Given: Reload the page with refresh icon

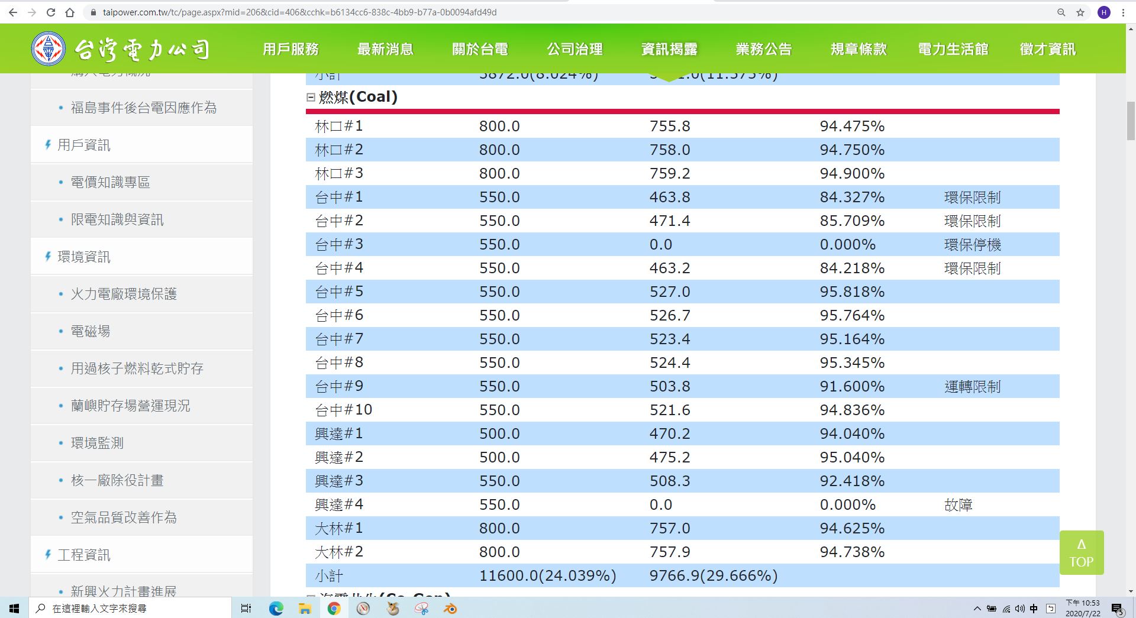Looking at the screenshot, I should pos(51,12).
